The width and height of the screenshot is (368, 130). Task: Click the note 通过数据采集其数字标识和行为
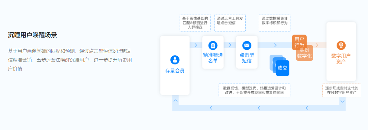click(274, 23)
